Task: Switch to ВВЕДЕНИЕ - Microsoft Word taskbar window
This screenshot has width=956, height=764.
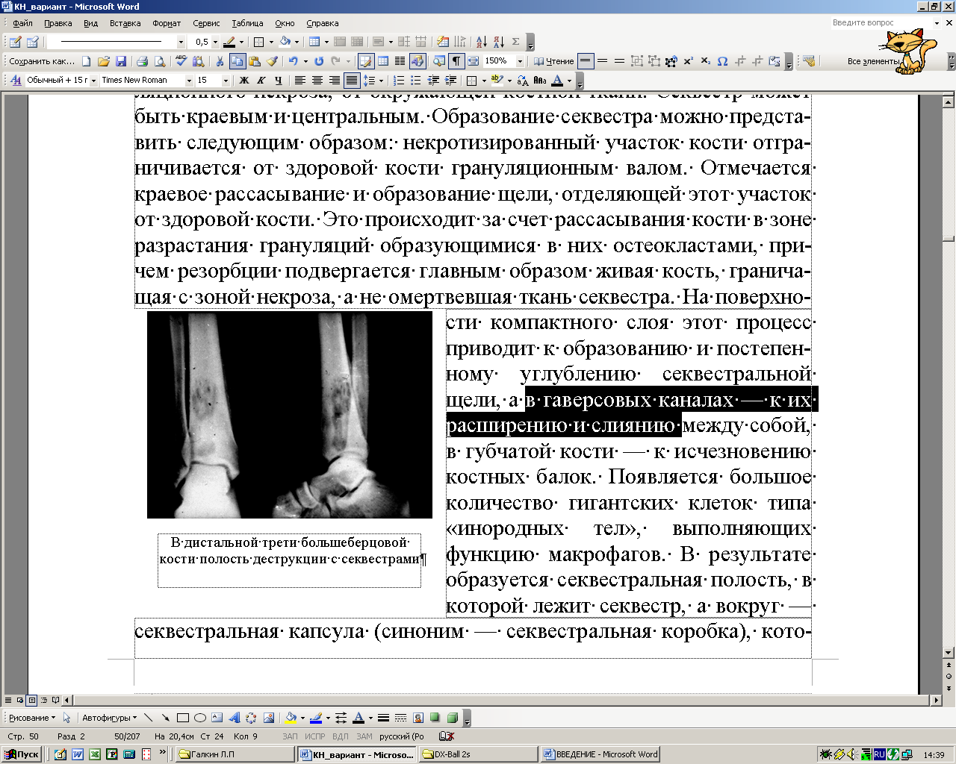Action: coord(601,754)
